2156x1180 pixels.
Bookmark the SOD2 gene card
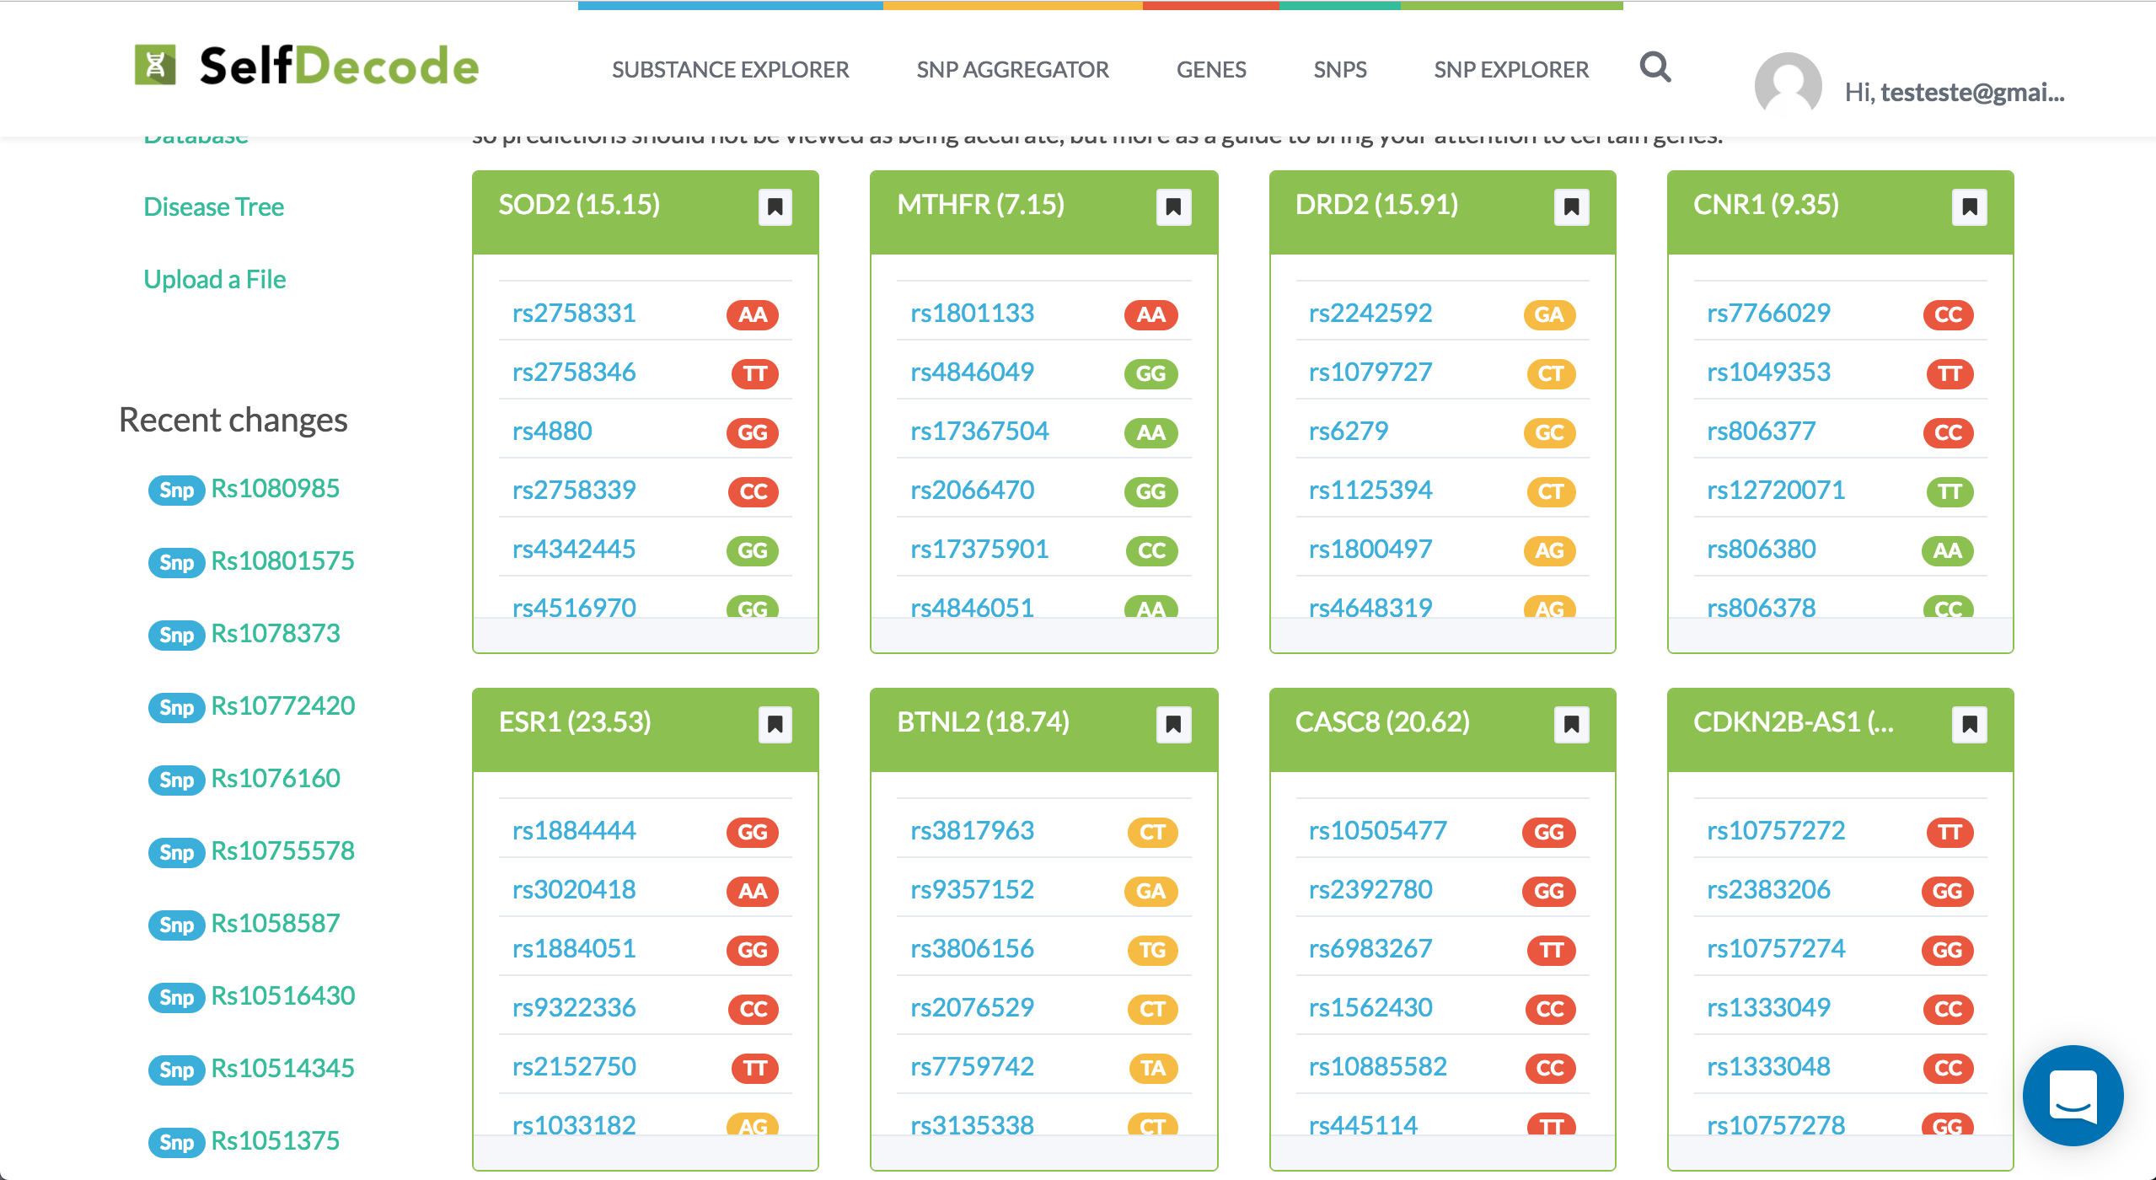[x=775, y=206]
